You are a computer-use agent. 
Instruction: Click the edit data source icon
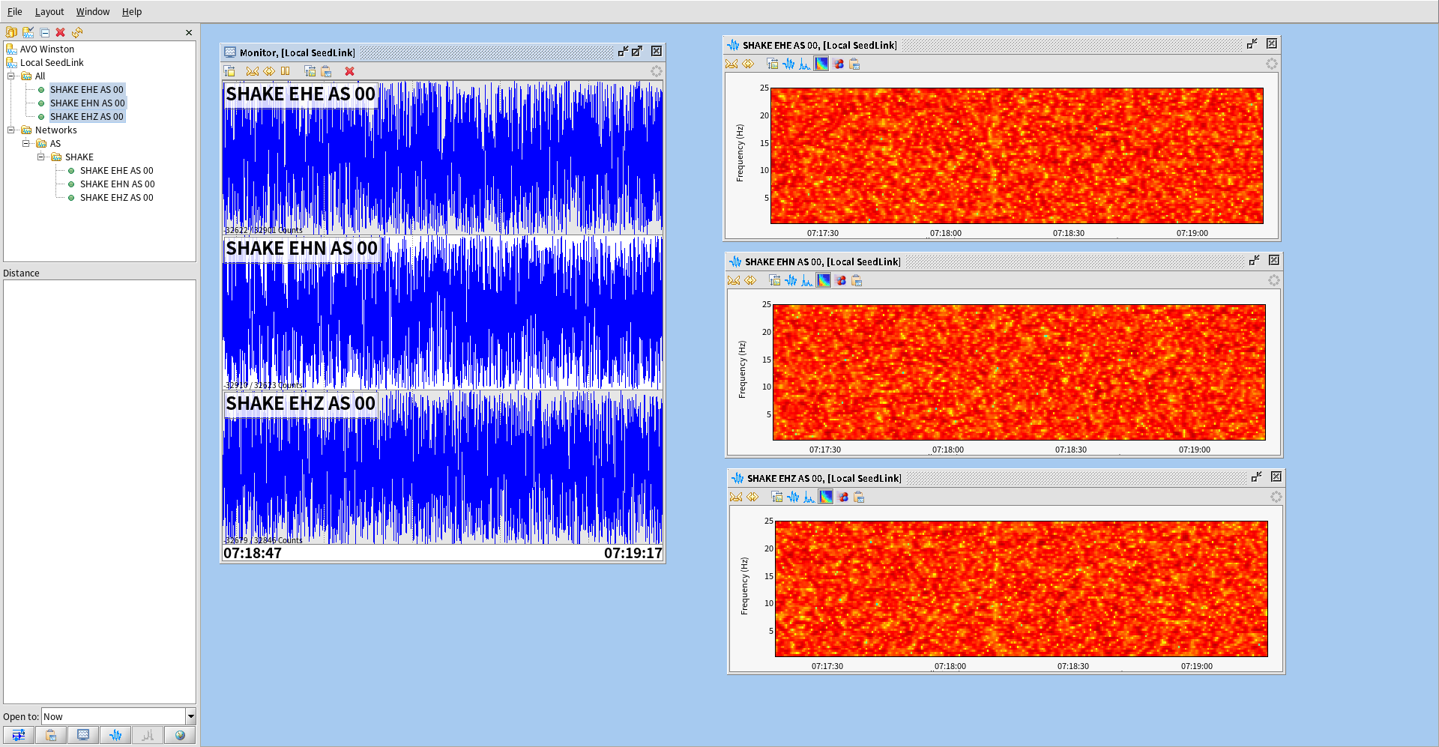coord(28,32)
